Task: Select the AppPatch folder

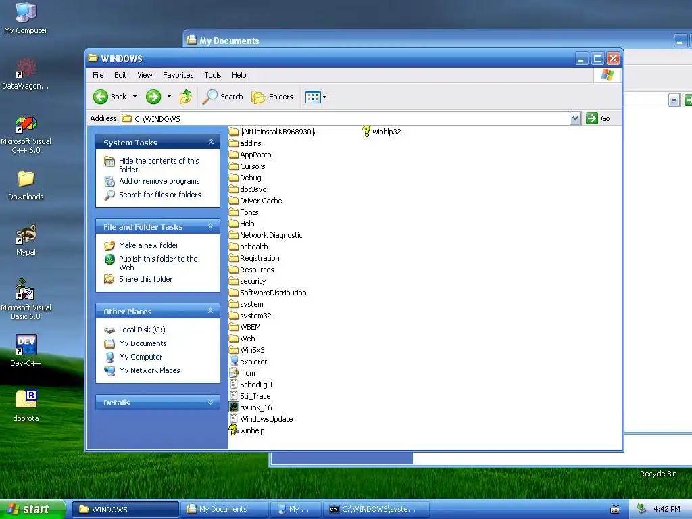Action: pyautogui.click(x=250, y=155)
